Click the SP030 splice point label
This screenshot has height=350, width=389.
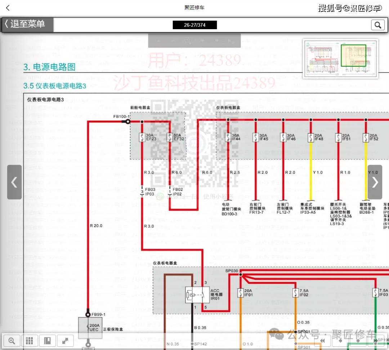point(232,271)
